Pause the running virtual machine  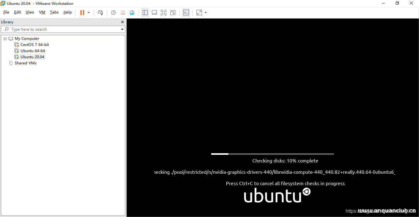(82, 13)
